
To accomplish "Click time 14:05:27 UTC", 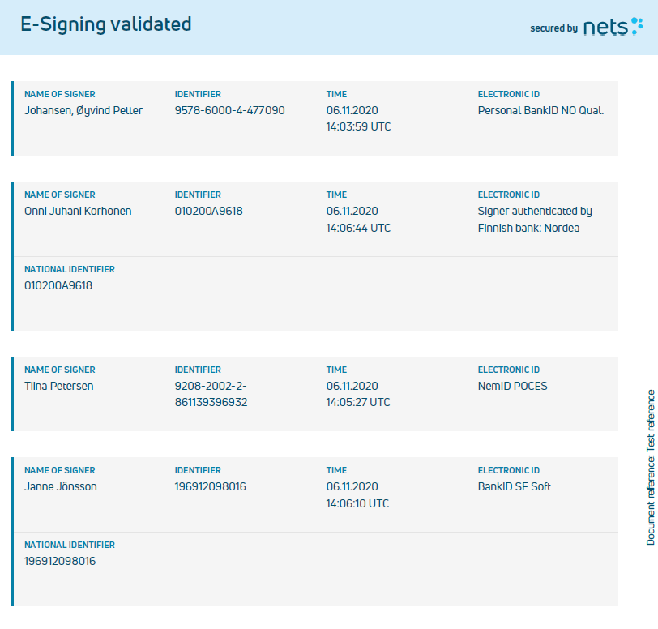I will [358, 402].
